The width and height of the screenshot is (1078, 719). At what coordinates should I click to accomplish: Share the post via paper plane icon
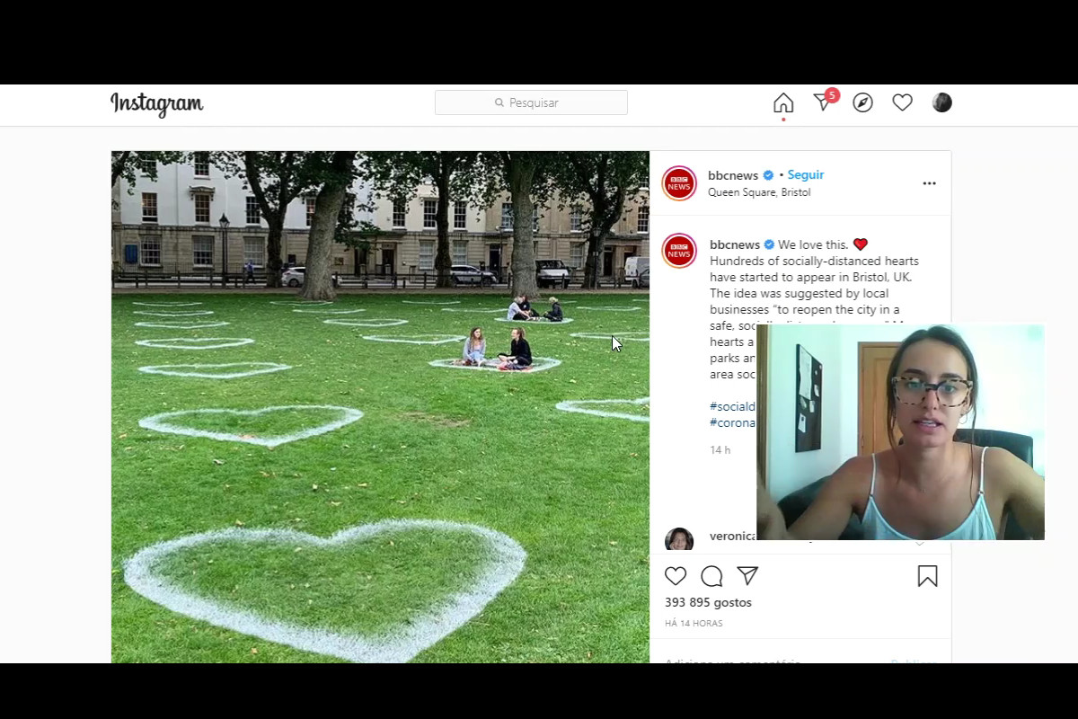pos(747,576)
